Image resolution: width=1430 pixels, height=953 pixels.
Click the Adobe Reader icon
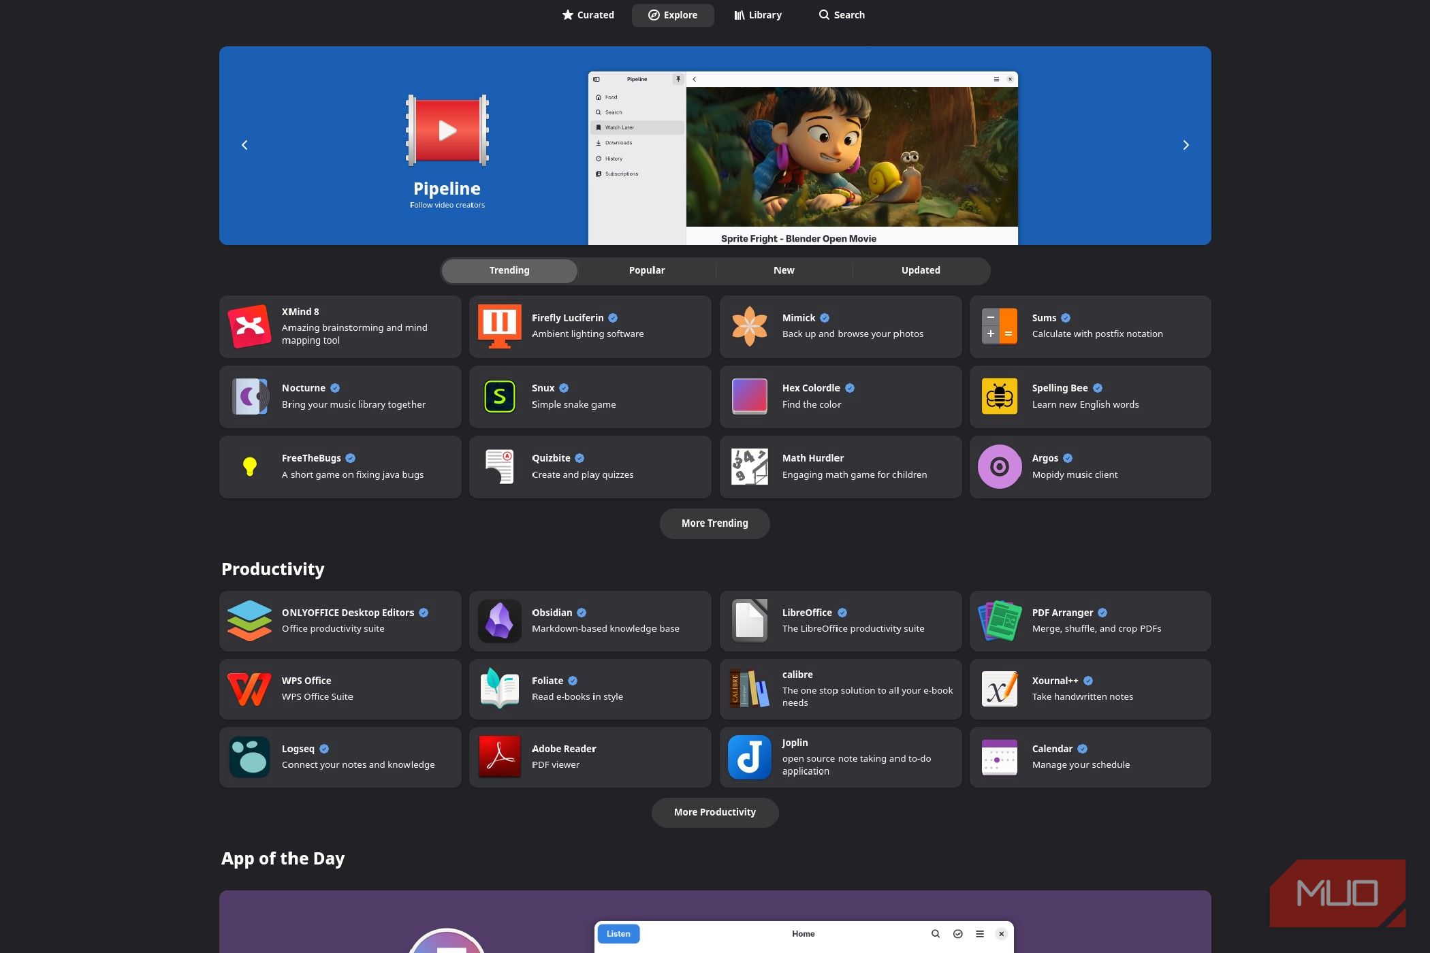tap(499, 757)
